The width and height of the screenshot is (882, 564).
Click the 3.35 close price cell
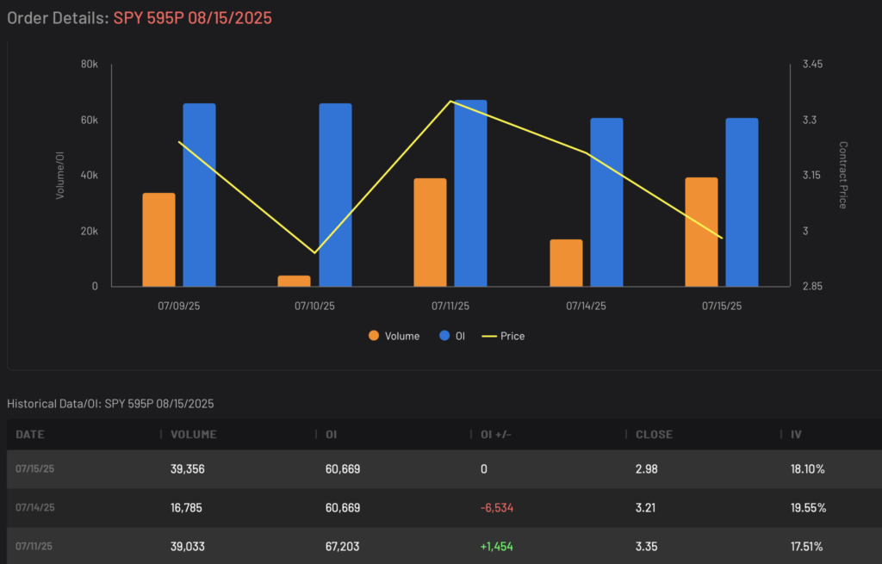coord(646,547)
